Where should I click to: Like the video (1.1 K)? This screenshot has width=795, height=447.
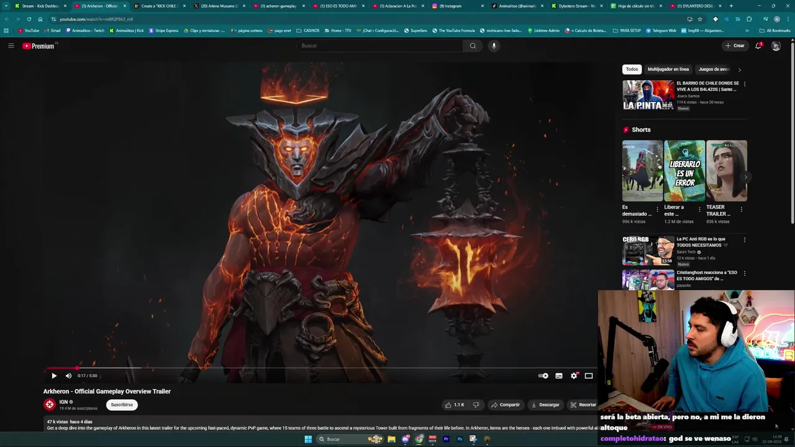455,405
